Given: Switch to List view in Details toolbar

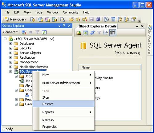Looking at the screenshot, I should tap(106, 33).
